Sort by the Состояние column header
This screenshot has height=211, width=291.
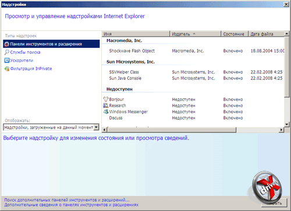tap(235, 34)
